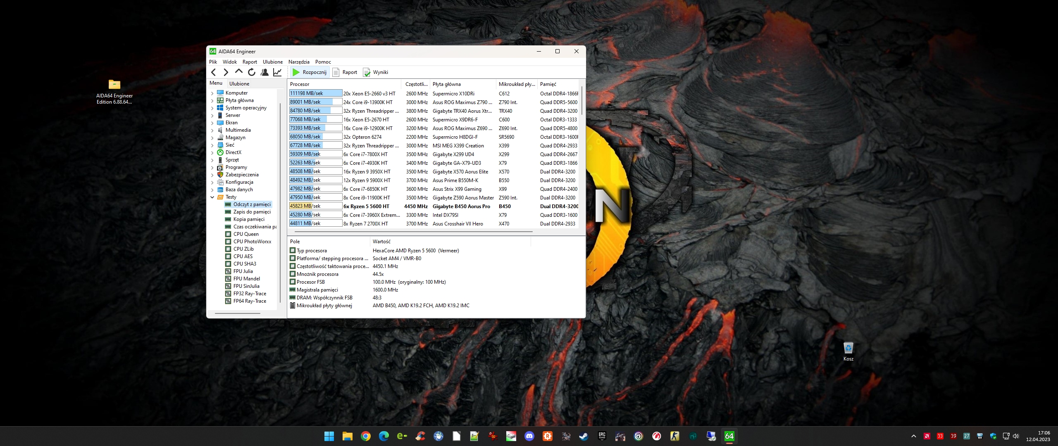Open the Raport menu in the menu bar
Viewport: 1058px width, 446px height.
(250, 62)
